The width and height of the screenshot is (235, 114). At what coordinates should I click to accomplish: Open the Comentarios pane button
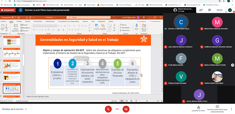(155, 21)
